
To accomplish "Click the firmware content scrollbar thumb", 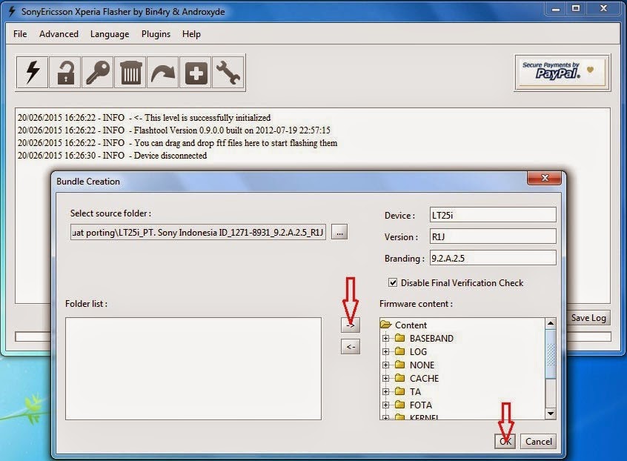I will 550,354.
